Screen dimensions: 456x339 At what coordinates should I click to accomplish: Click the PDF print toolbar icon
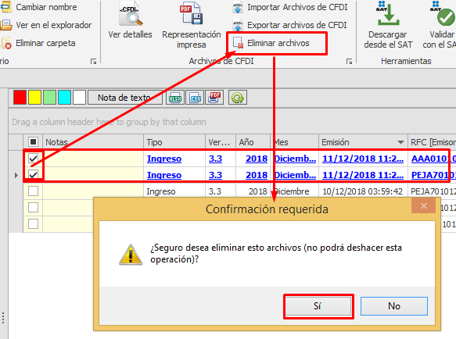(214, 98)
